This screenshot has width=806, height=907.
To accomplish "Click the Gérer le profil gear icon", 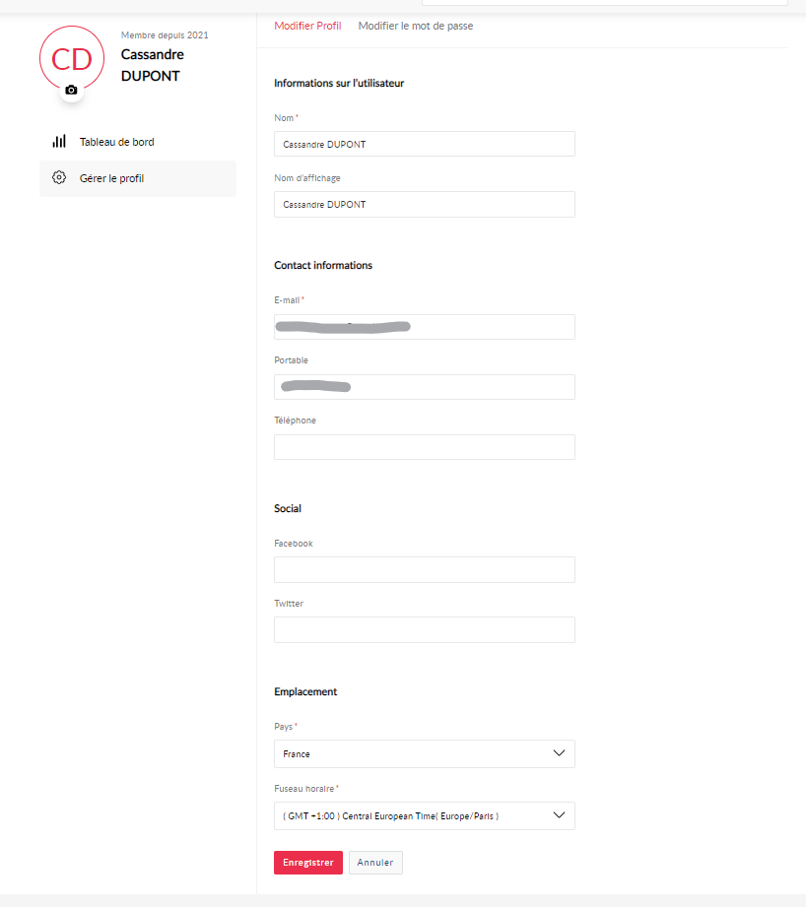I will (x=59, y=177).
